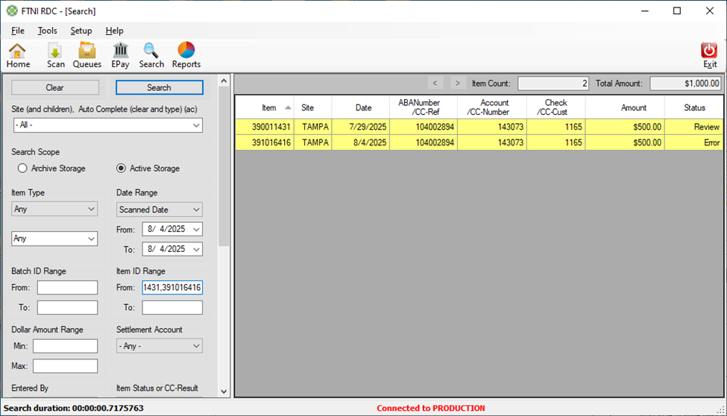The image size is (727, 416).
Task: Open the Setup menu
Action: point(81,31)
